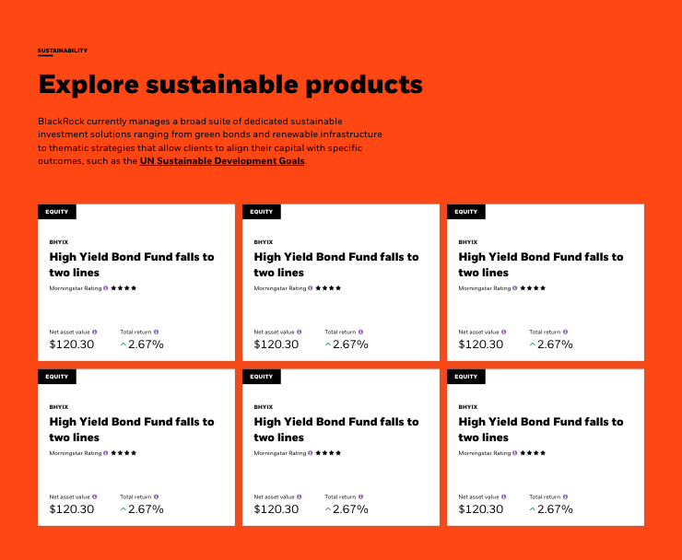Click Net asset value info icon in bottom-left card
This screenshot has width=682, height=560.
94,496
